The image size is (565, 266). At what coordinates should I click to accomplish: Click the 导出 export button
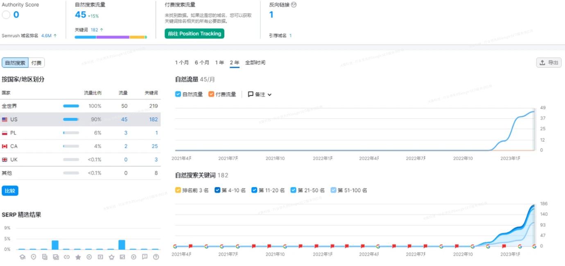click(x=549, y=63)
